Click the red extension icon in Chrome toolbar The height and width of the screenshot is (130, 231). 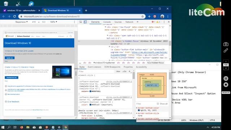coord(155,16)
